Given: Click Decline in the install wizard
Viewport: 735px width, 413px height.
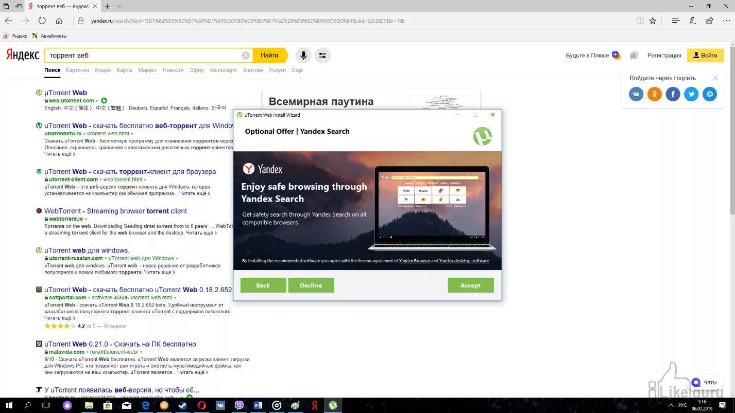Looking at the screenshot, I should coord(311,285).
